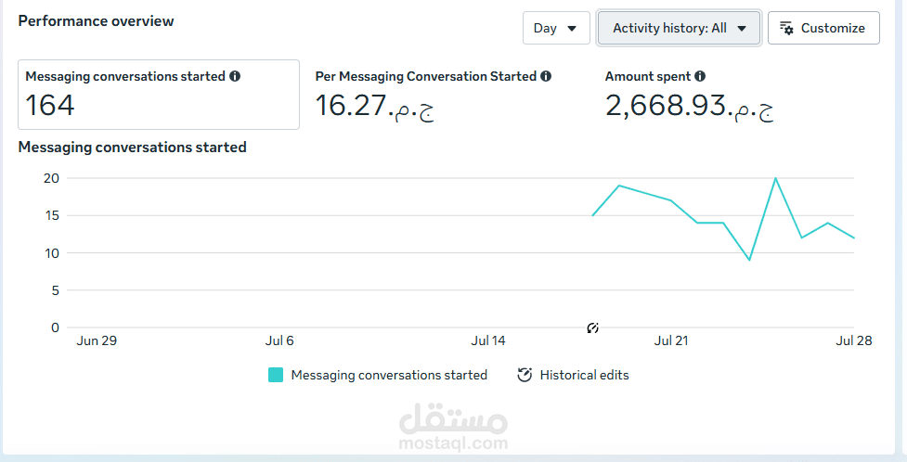Open the Day granularity dropdown
Image resolution: width=907 pixels, height=462 pixels.
point(556,28)
